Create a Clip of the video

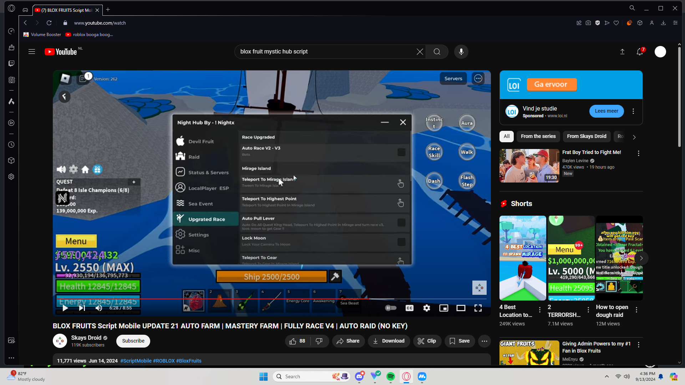tap(427, 341)
